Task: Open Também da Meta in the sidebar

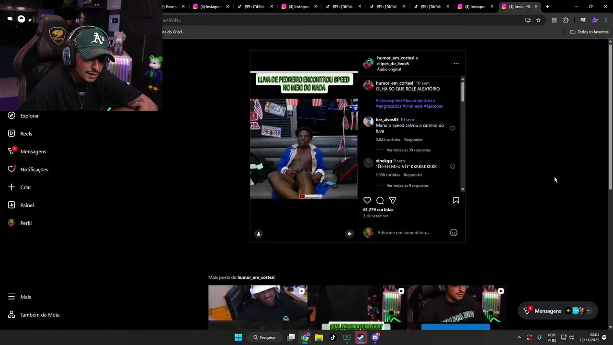Action: 34,315
